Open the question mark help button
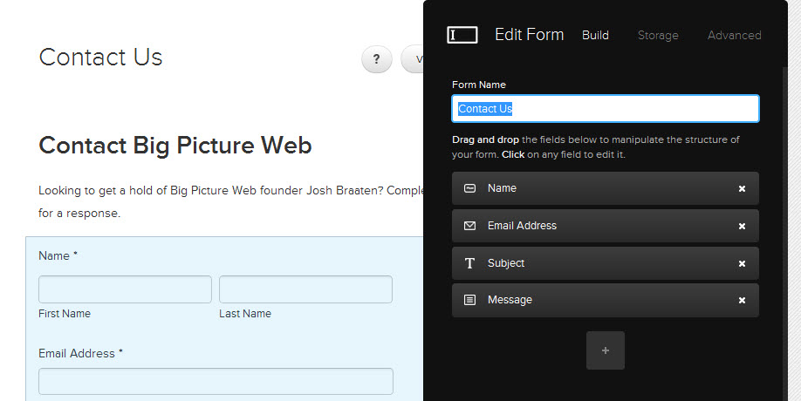Image resolution: width=801 pixels, height=401 pixels. 376,59
